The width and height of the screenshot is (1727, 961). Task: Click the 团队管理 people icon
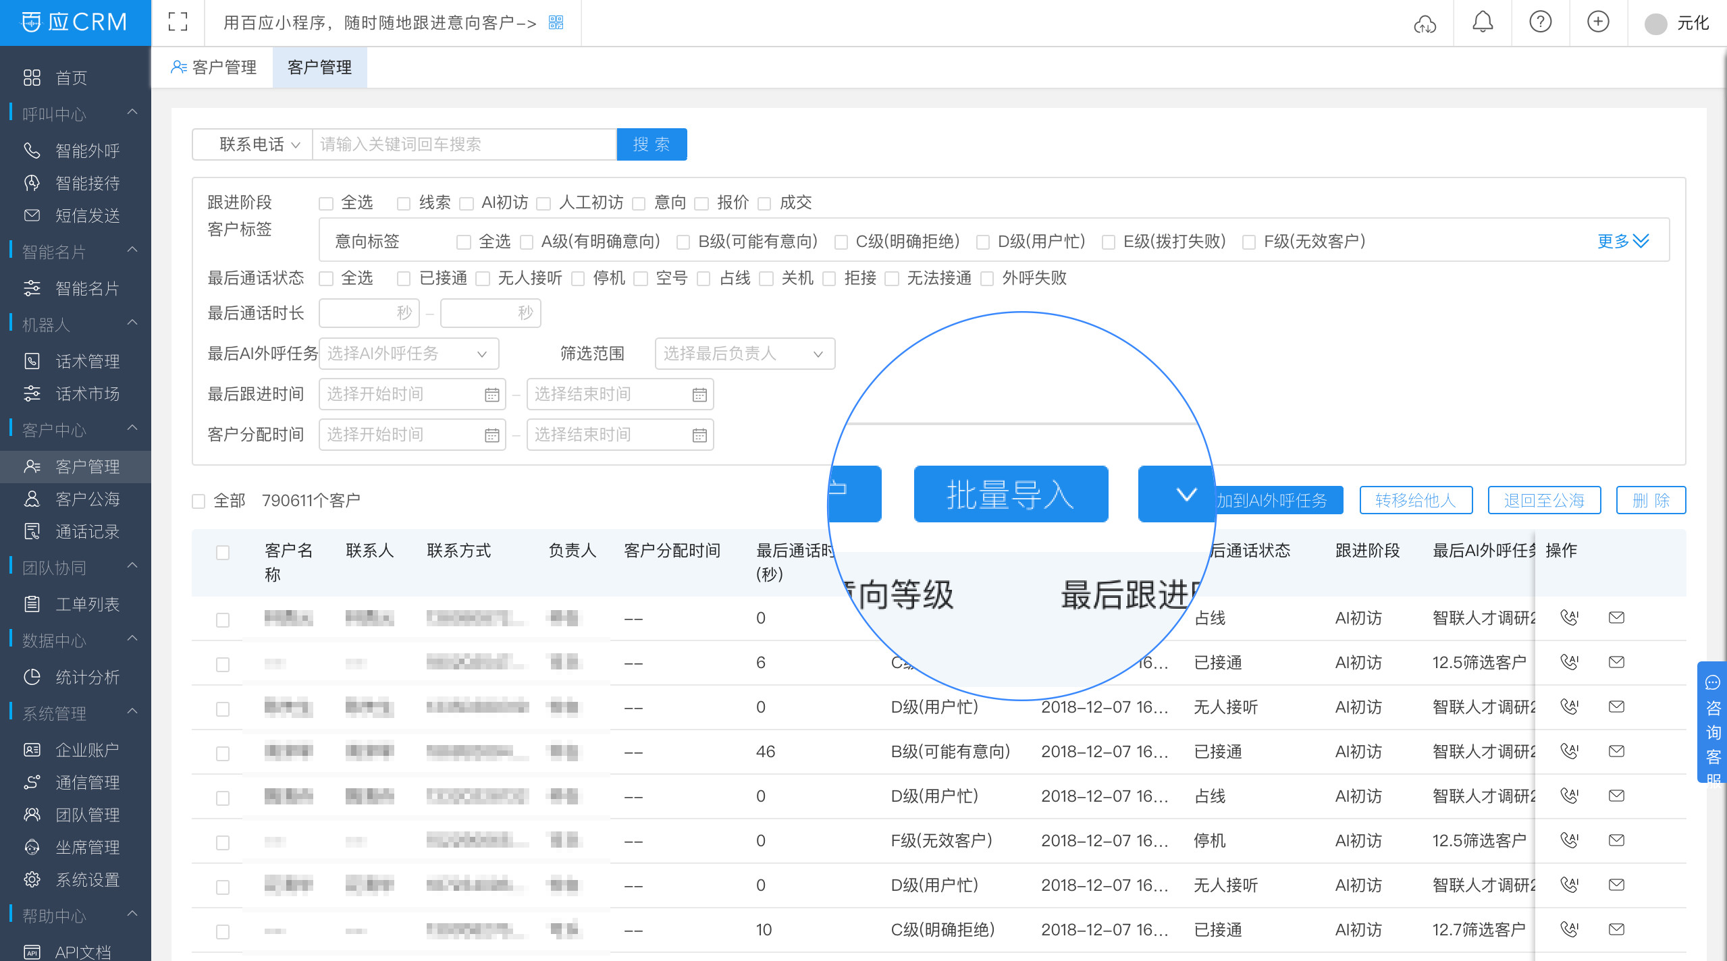click(x=32, y=815)
